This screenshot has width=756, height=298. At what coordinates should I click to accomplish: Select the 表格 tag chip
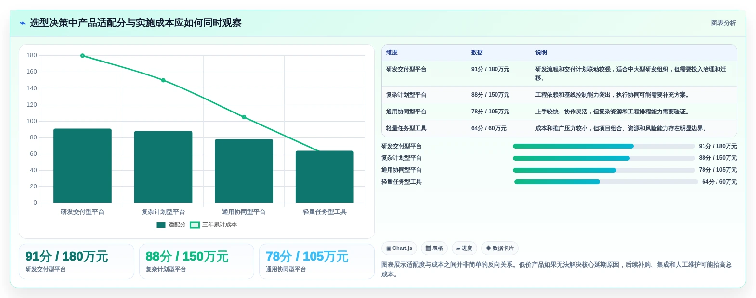434,248
